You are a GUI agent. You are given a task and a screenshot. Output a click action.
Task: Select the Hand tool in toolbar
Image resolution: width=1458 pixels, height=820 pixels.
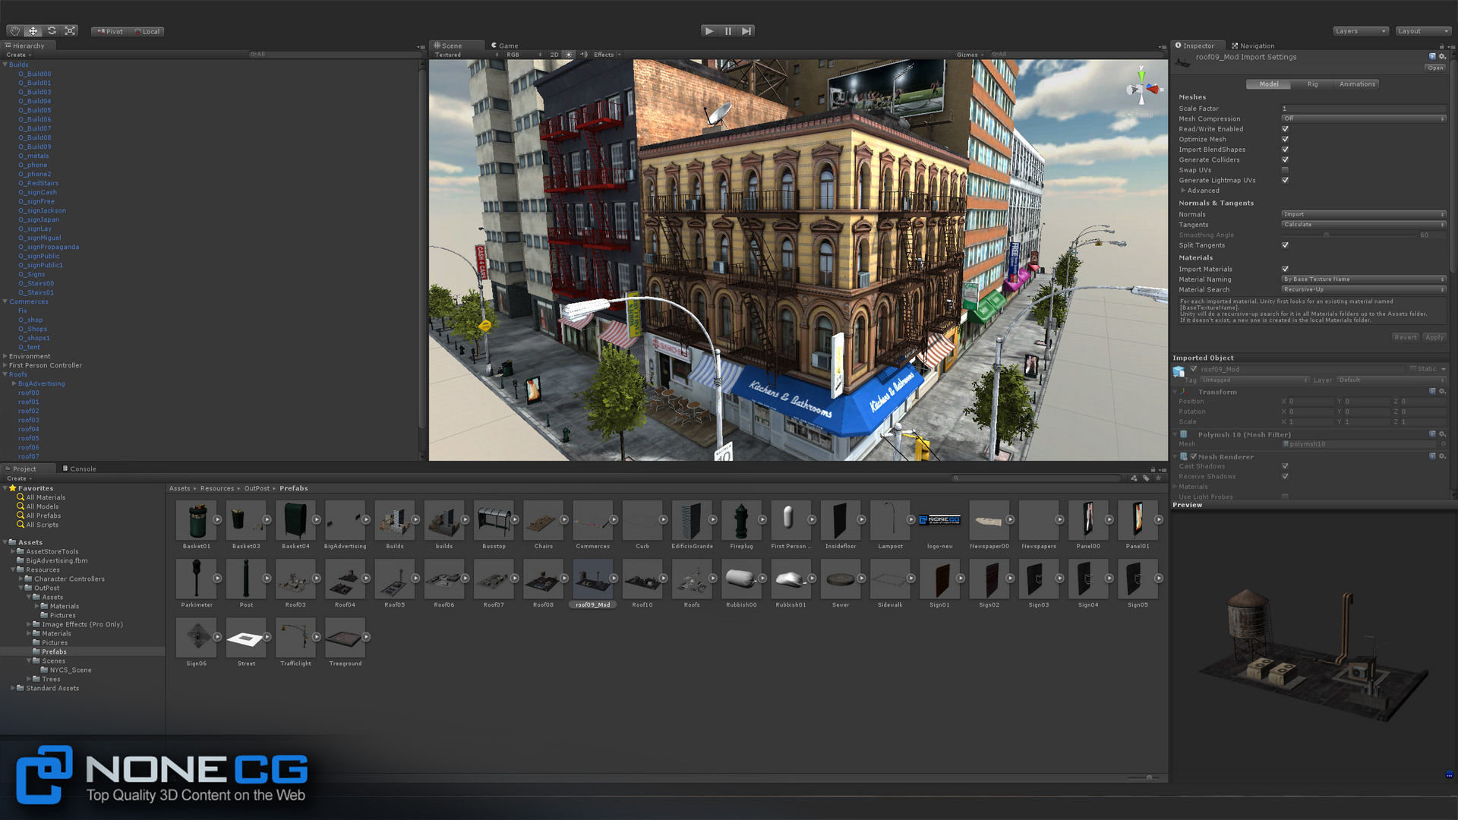pyautogui.click(x=14, y=31)
